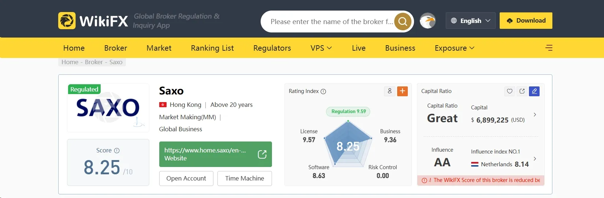Screen dimensions: 604x198
Task: Click the Software 8.63 value
Action: [319, 176]
